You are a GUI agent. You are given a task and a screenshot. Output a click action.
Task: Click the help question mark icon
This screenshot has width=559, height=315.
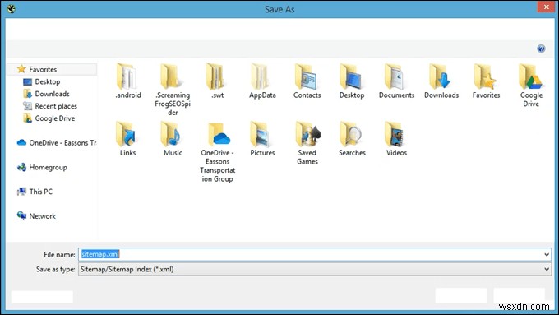(541, 49)
